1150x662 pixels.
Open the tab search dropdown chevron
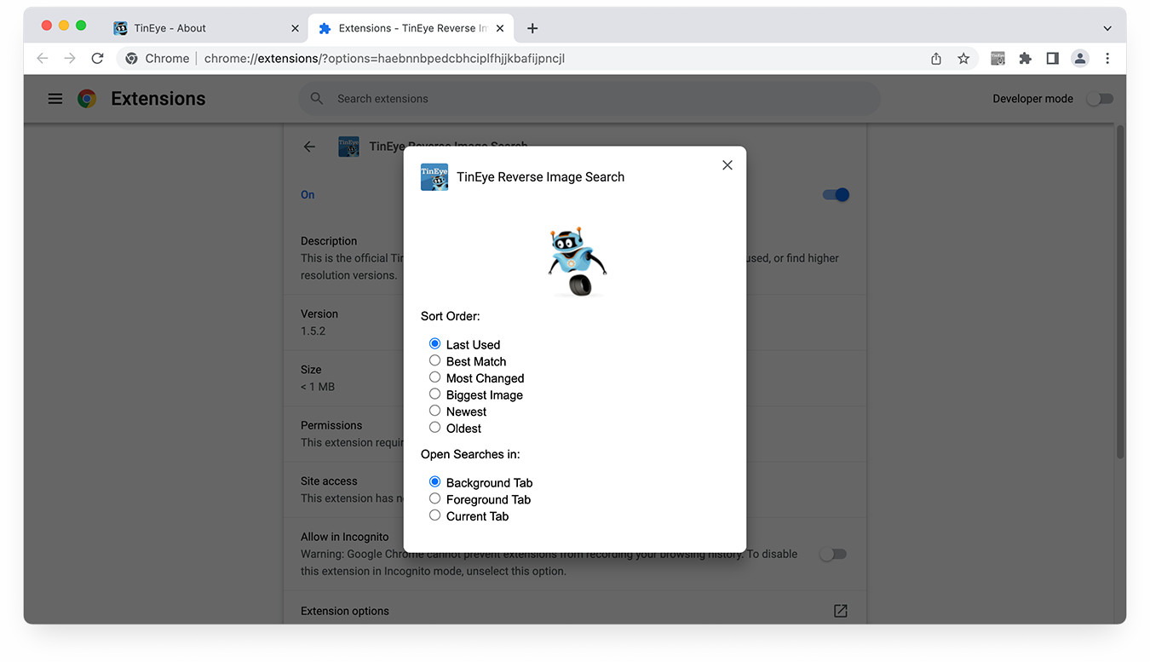pos(1107,28)
